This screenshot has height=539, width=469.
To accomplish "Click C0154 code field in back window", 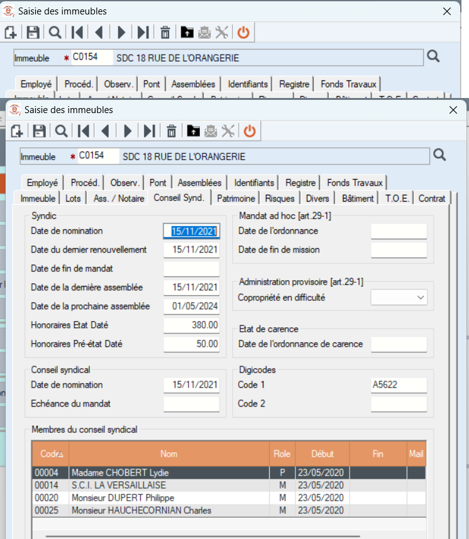I will point(92,57).
